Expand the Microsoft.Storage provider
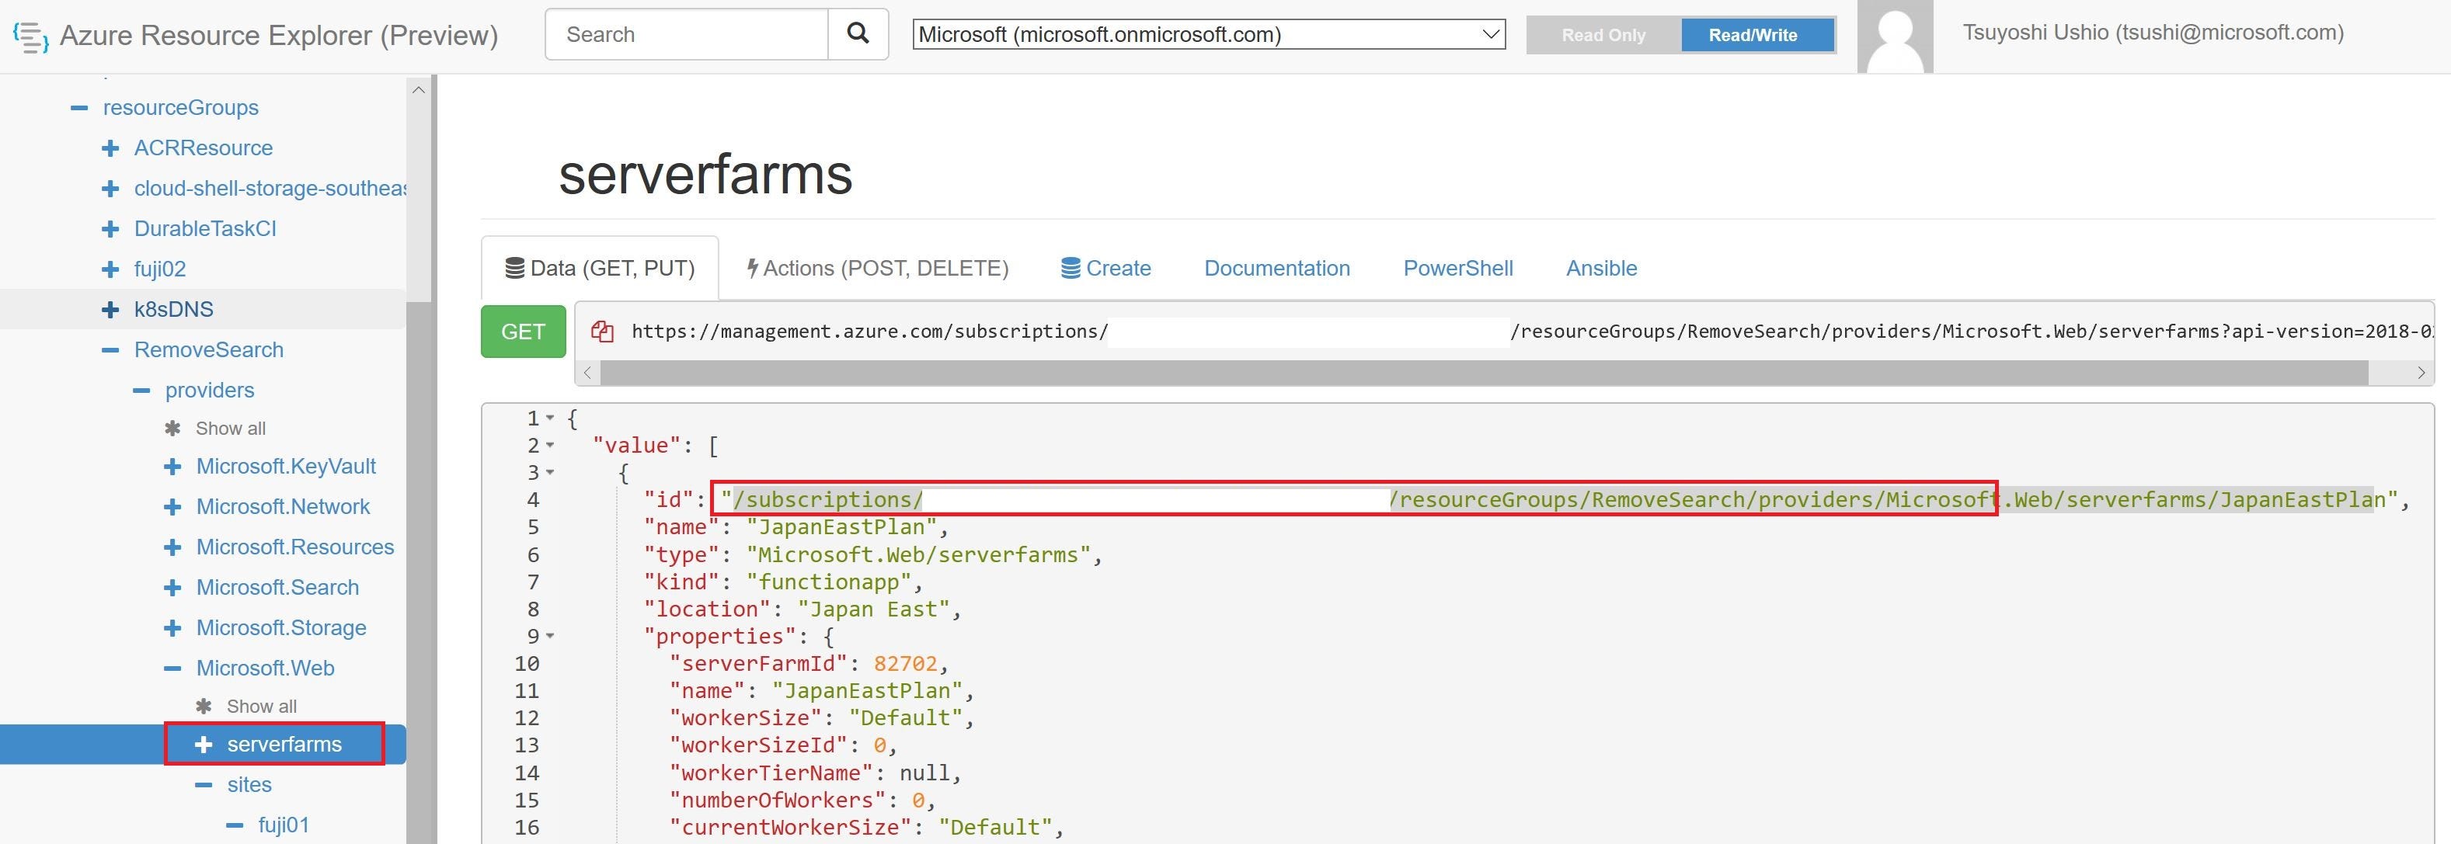Screen dimensions: 2451x844 coord(172,628)
